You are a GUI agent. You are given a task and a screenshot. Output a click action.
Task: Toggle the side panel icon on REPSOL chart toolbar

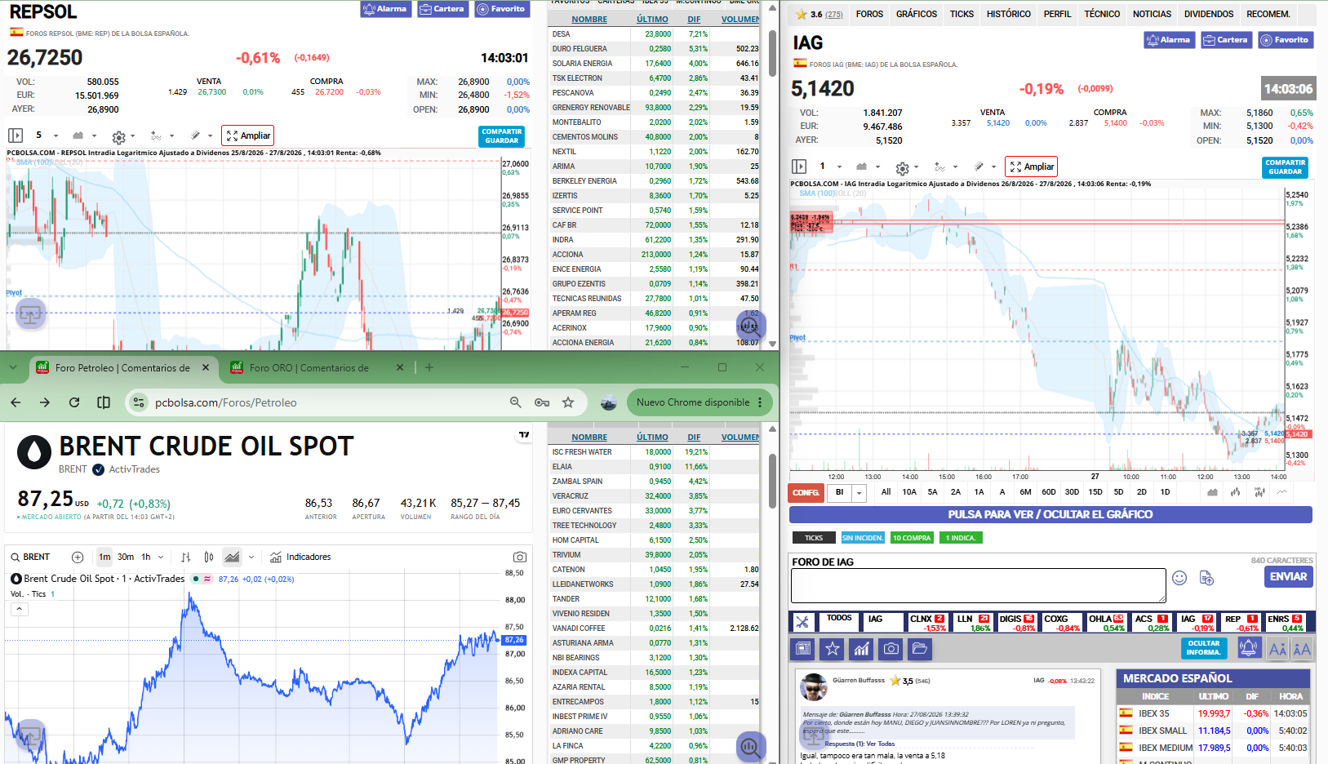click(x=16, y=135)
